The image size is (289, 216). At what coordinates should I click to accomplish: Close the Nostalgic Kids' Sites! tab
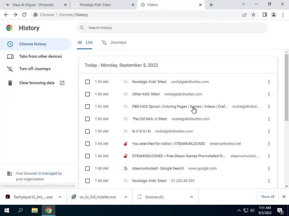(133, 5)
